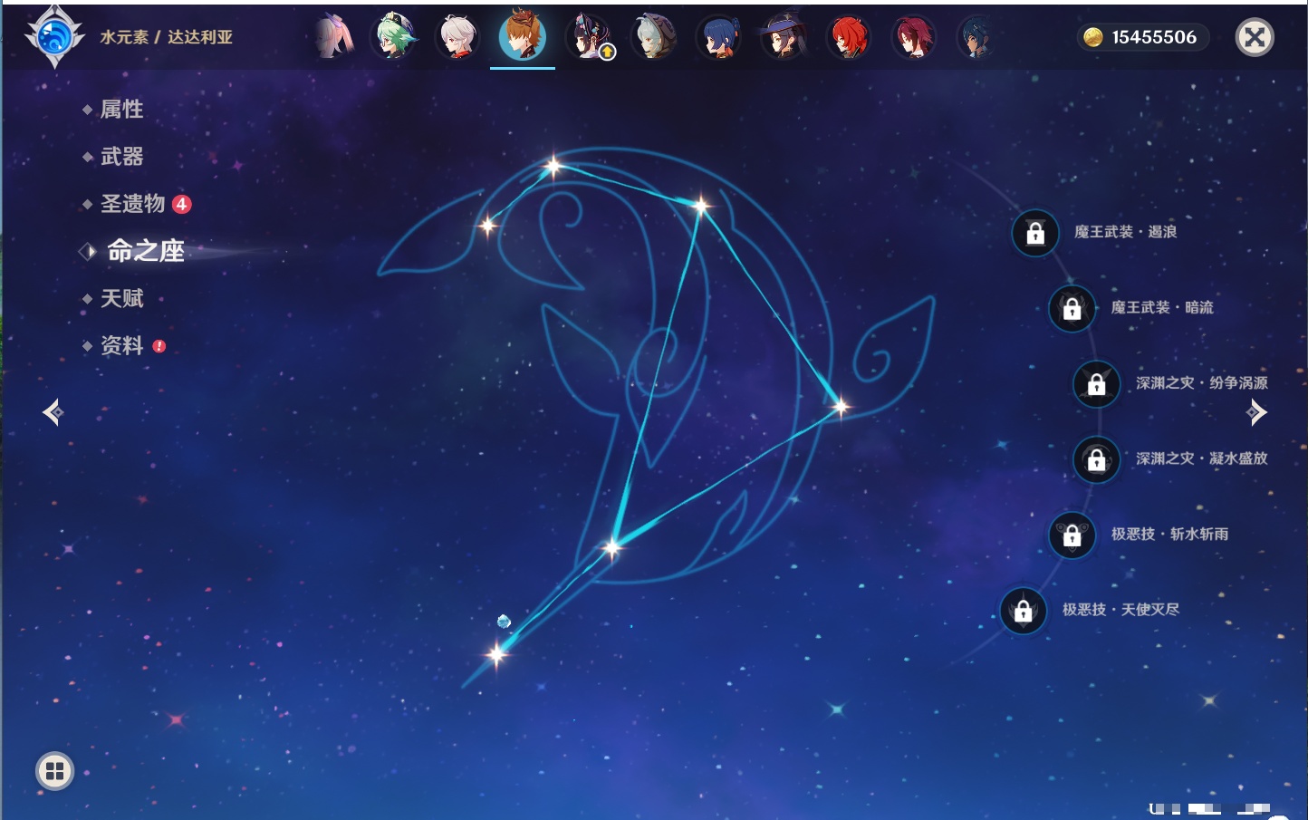
Task: Click the 魔王武装·暗流 constellation label
Action: [1162, 307]
